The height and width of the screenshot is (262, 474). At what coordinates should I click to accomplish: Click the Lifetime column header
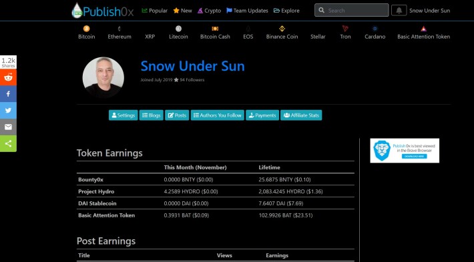click(x=269, y=167)
